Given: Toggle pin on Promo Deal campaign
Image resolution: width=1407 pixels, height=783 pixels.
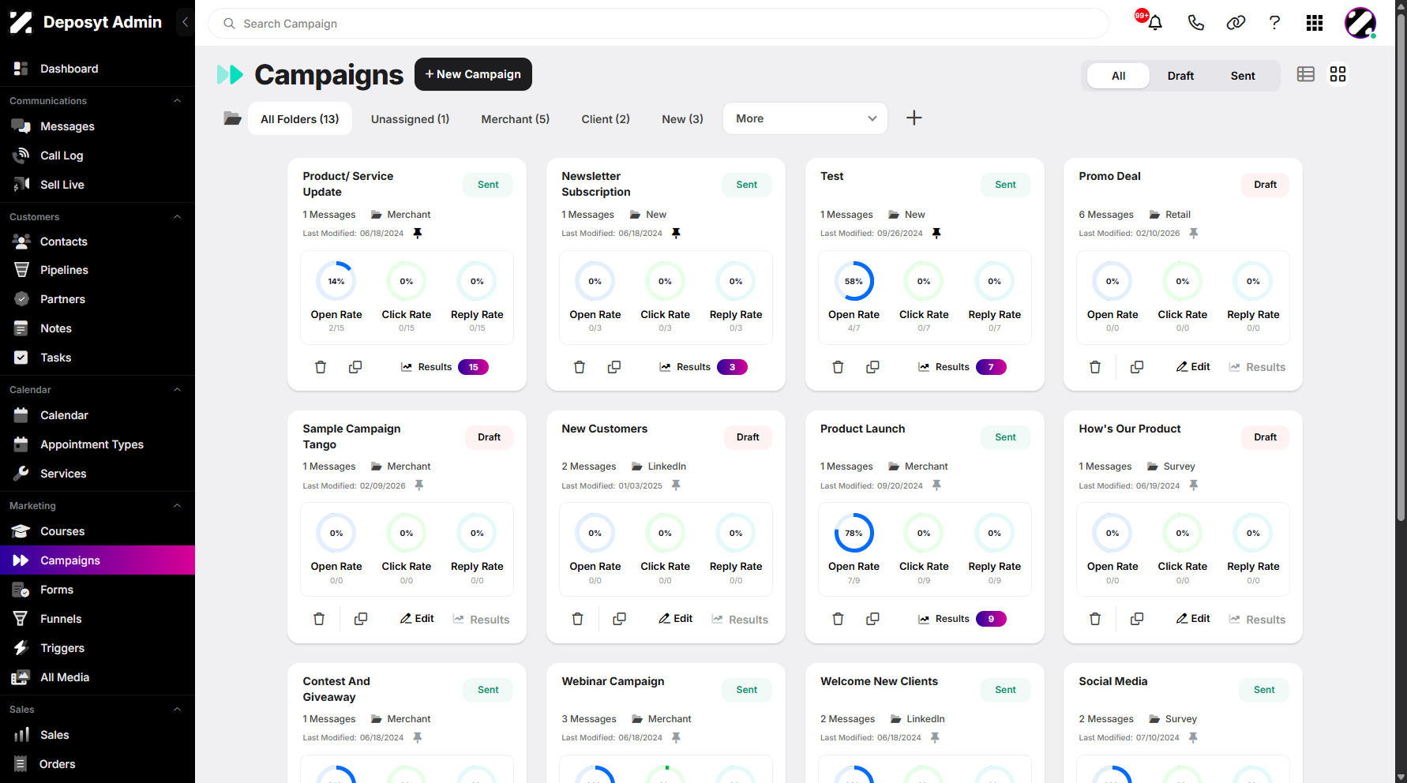Looking at the screenshot, I should pos(1194,233).
